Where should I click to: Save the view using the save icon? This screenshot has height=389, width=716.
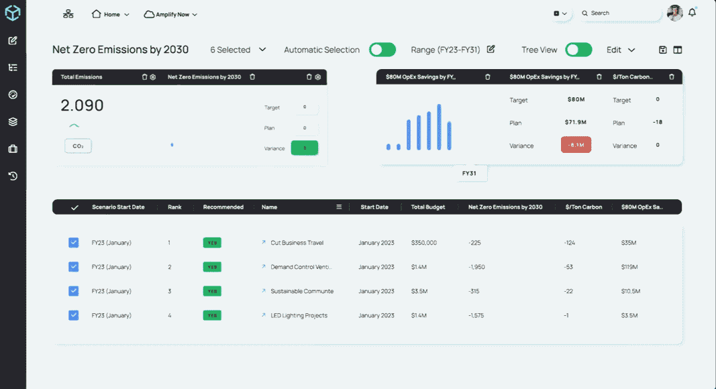[662, 50]
